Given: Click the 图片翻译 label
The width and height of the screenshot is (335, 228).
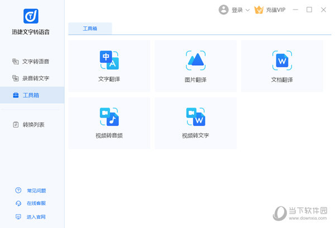Looking at the screenshot, I should (x=196, y=80).
